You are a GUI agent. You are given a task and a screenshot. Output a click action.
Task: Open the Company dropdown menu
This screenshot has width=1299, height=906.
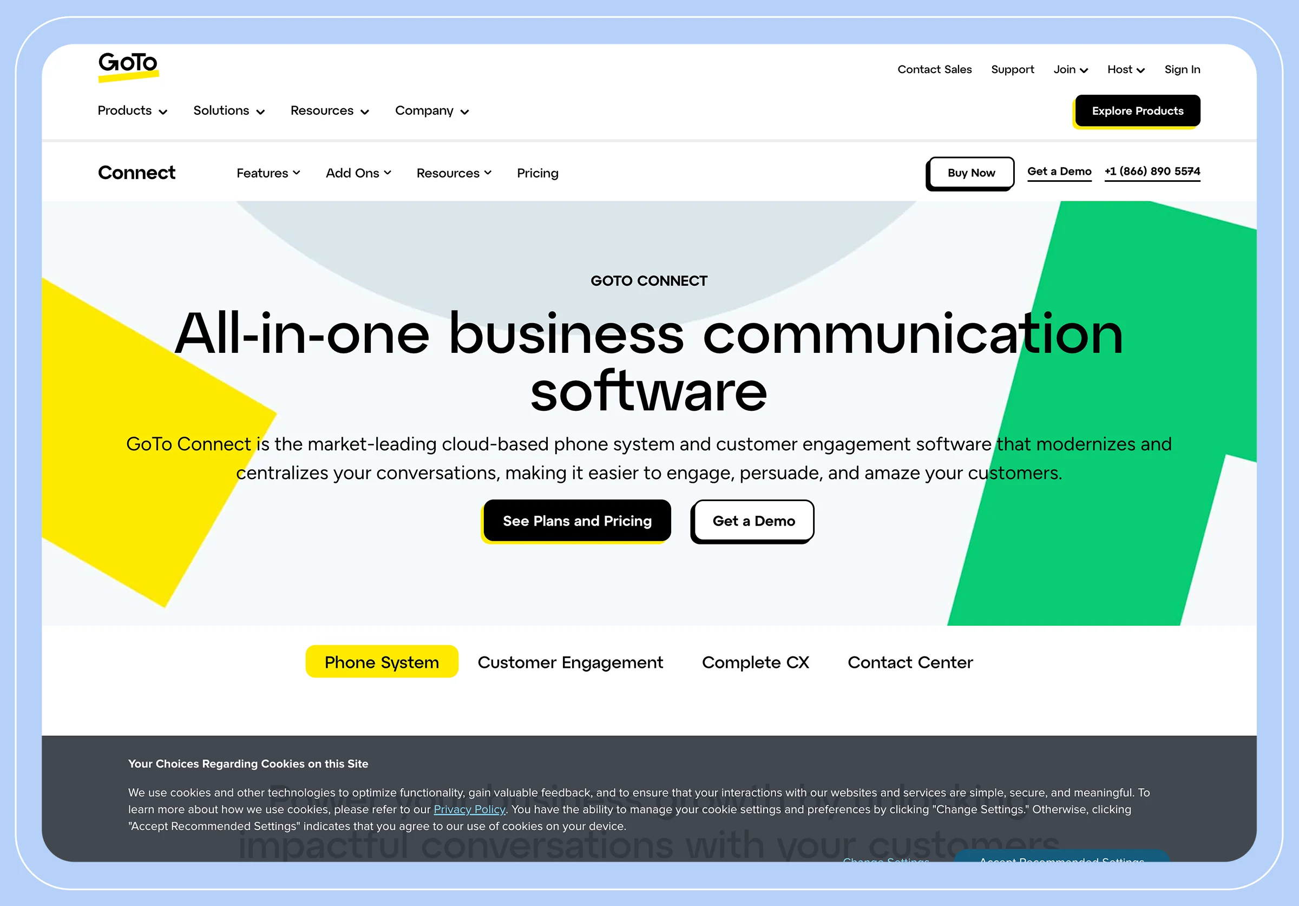point(431,109)
